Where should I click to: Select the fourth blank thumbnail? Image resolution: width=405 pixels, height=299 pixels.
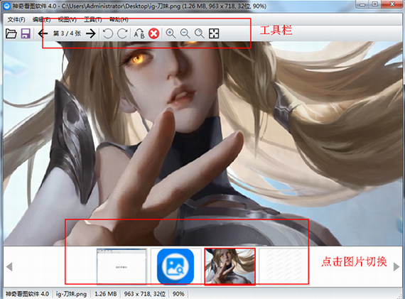283,266
